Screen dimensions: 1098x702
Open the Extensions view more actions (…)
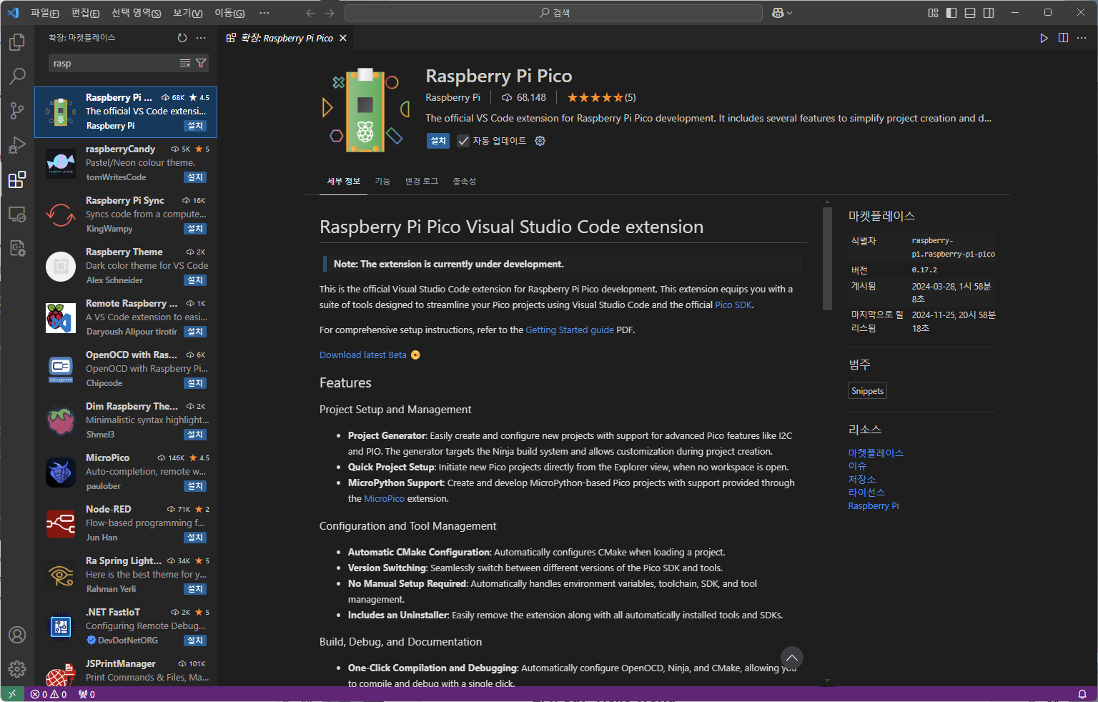coord(201,38)
